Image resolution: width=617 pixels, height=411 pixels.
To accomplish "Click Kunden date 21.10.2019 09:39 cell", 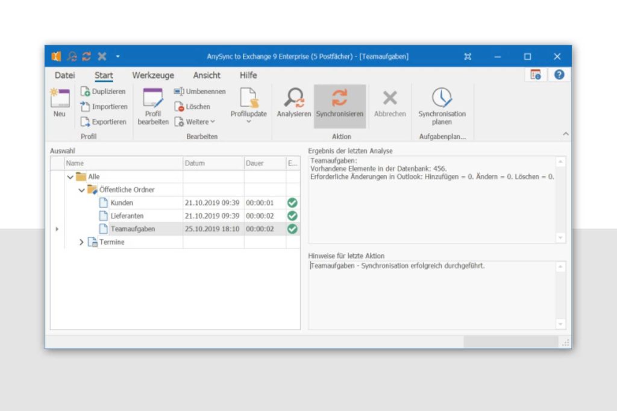I will pyautogui.click(x=212, y=202).
